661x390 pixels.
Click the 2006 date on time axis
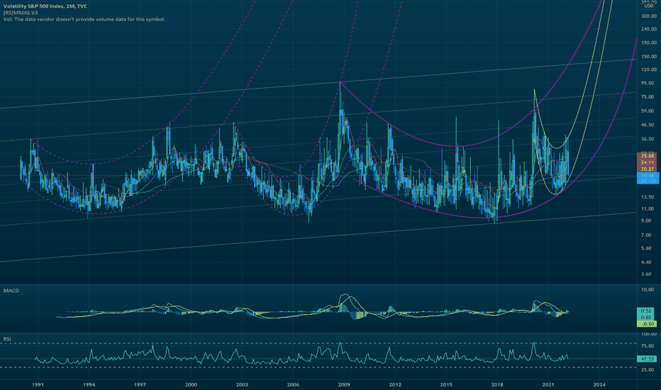[293, 384]
